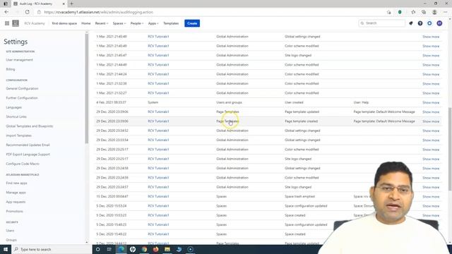The height and width of the screenshot is (254, 452).
Task: Open Billing in settings sidebar
Action: pos(11,69)
